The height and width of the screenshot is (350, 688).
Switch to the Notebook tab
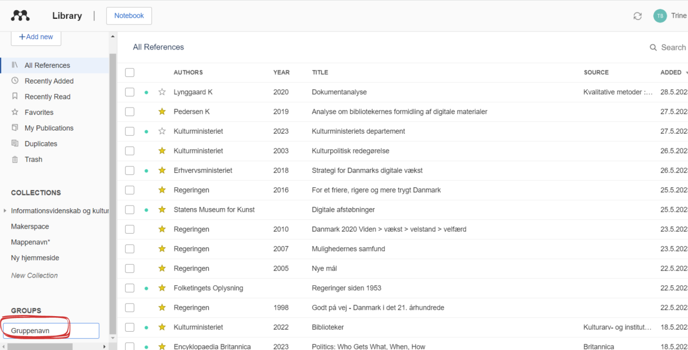tap(129, 15)
